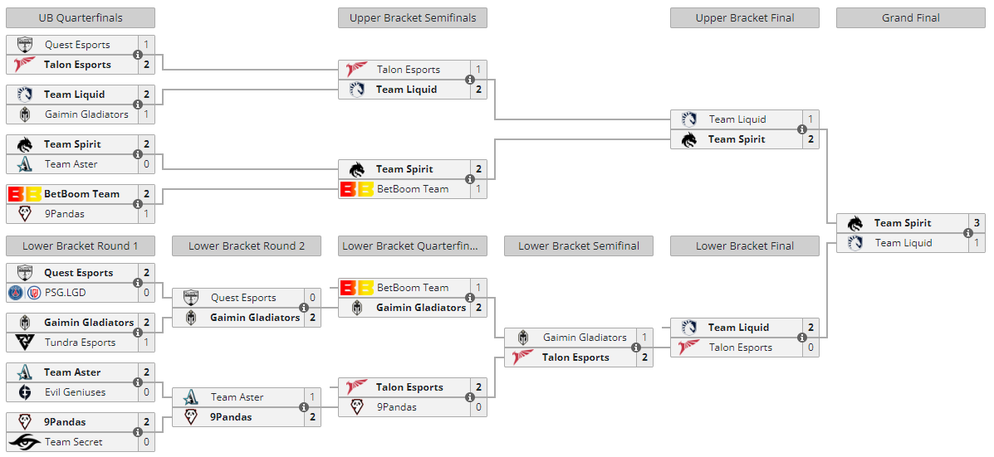This screenshot has width=994, height=457.
Task: Open match info for Grand Final
Action: tap(968, 233)
